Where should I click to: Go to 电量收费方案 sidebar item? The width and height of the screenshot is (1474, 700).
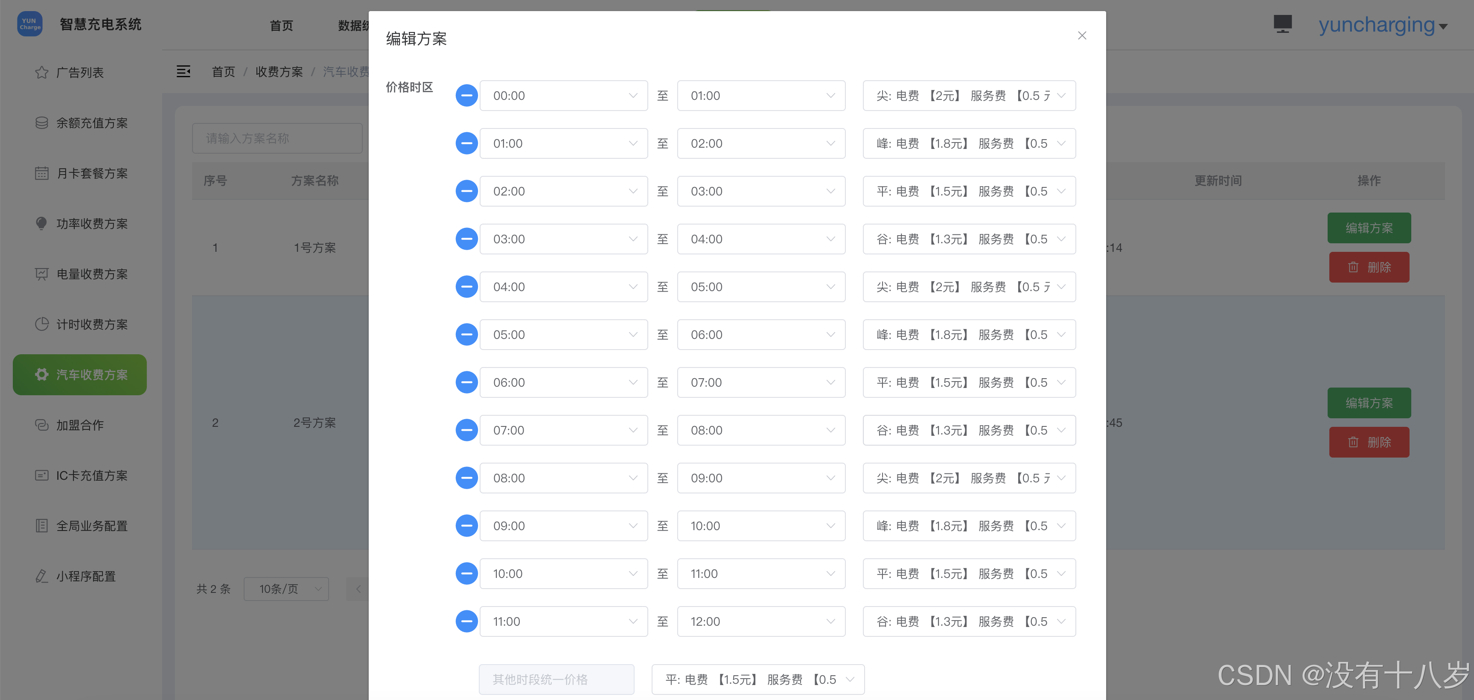coord(92,274)
